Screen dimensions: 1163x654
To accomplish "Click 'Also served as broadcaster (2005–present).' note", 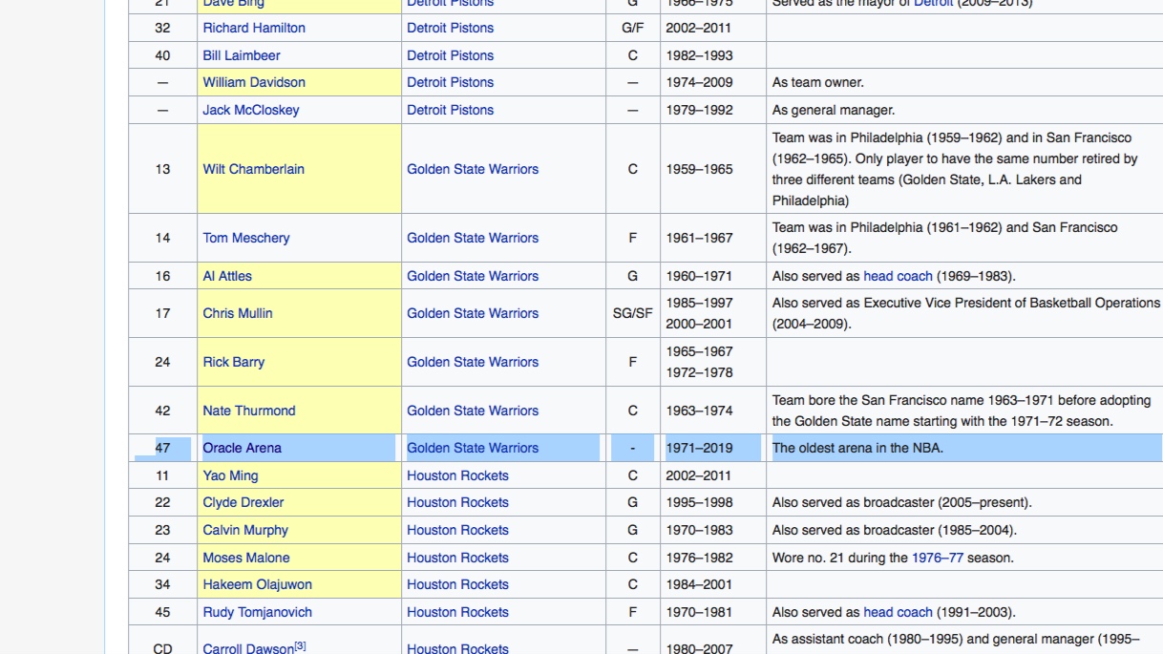I will pos(902,502).
